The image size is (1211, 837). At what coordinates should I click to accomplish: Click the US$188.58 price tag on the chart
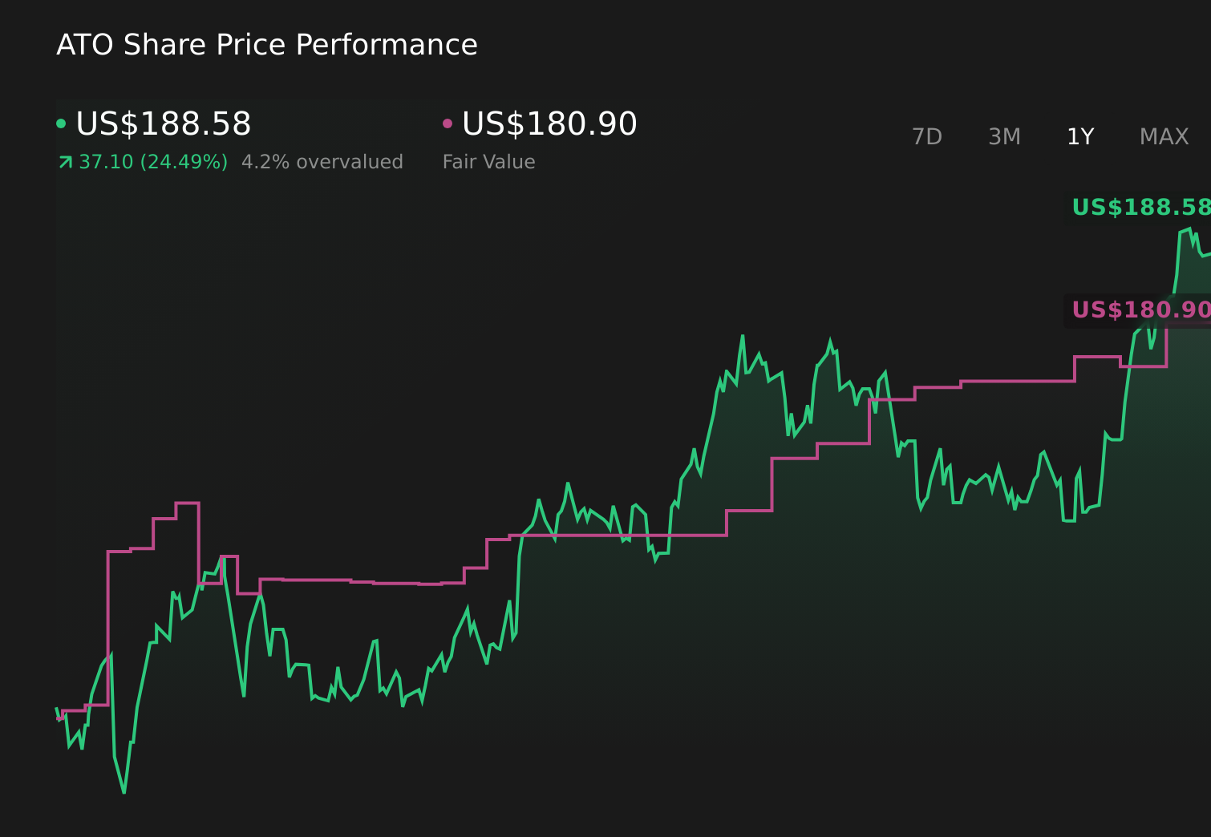pyautogui.click(x=1142, y=208)
